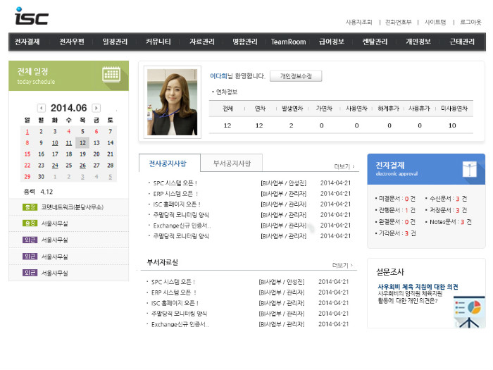Viewport: 493px width, 370px height.
Task: Open the 사우회비 체육 지원 survey link
Action: click(418, 287)
